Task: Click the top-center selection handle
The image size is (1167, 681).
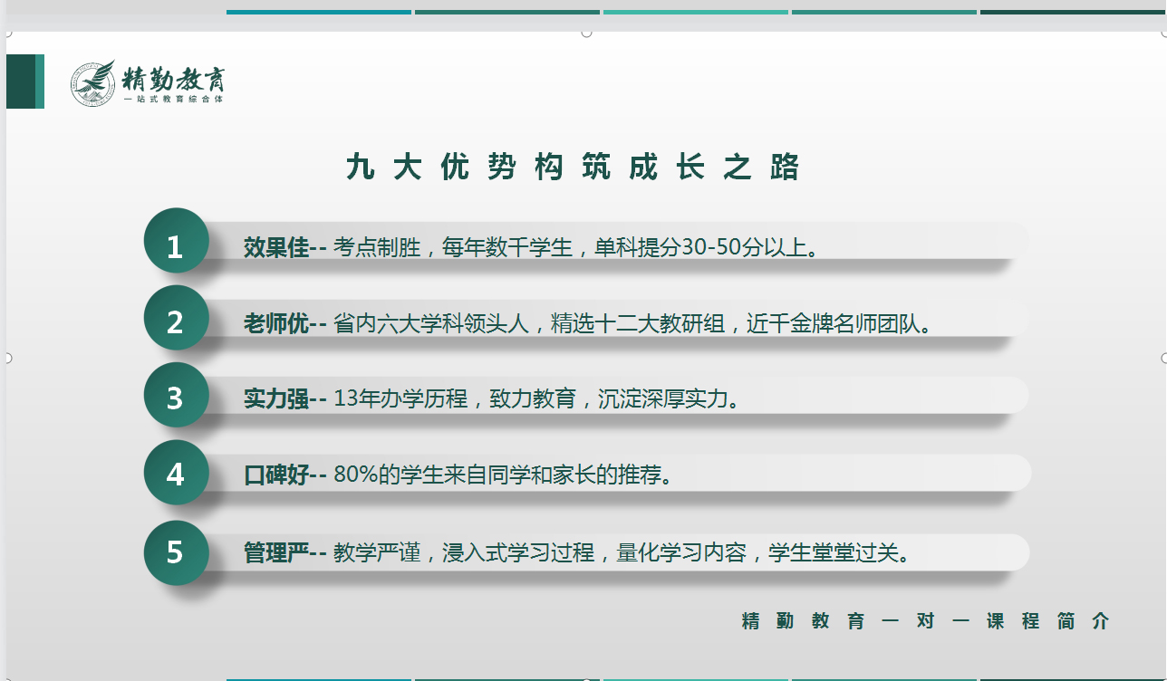Action: tap(586, 33)
